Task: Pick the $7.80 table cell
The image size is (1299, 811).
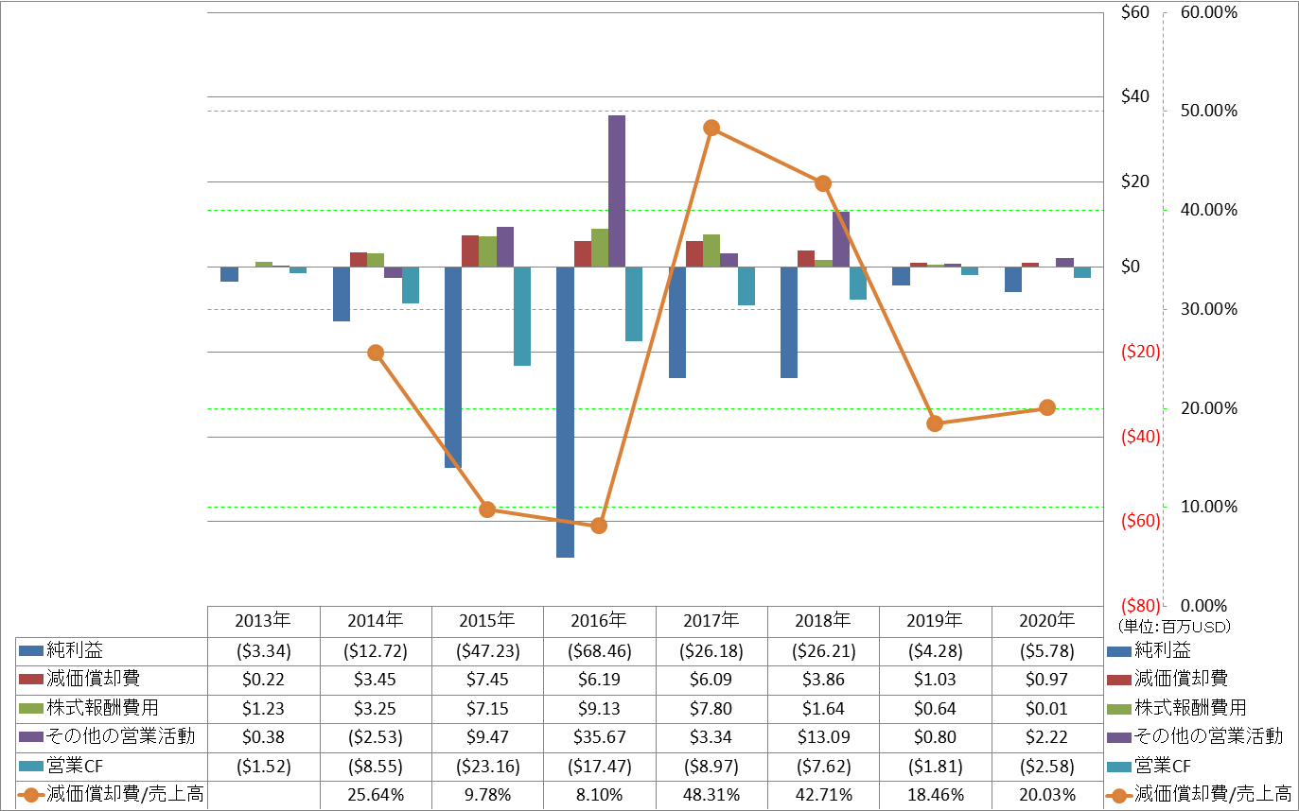Action: click(x=711, y=709)
